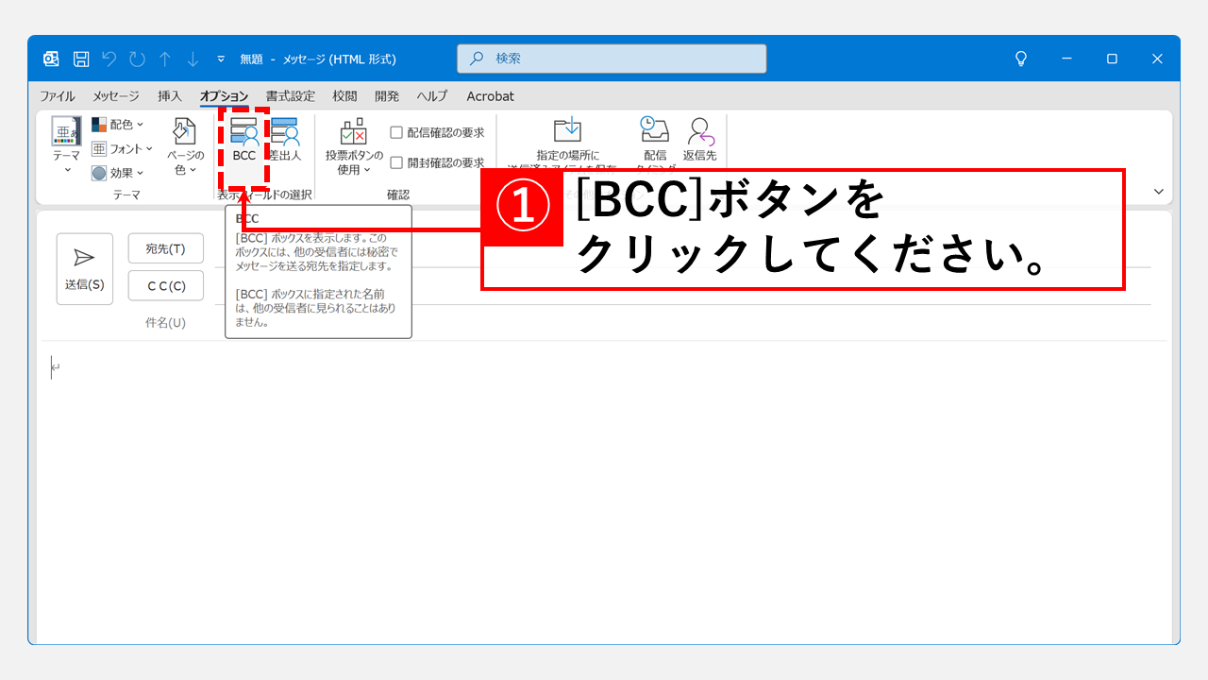
Task: Collapse the ribbon with the chevron
Action: click(1159, 190)
